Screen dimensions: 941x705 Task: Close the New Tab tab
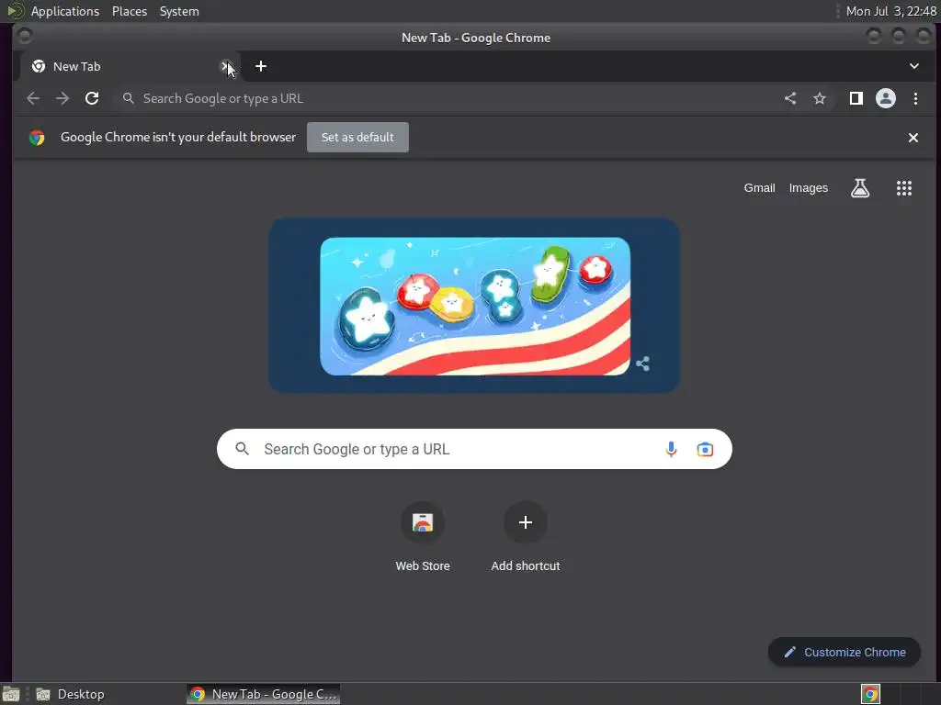click(226, 66)
